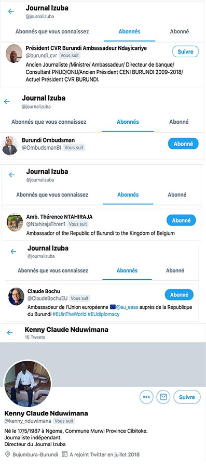
Task: Click the @ClaudeBochuEU handle
Action: [x=48, y=298]
